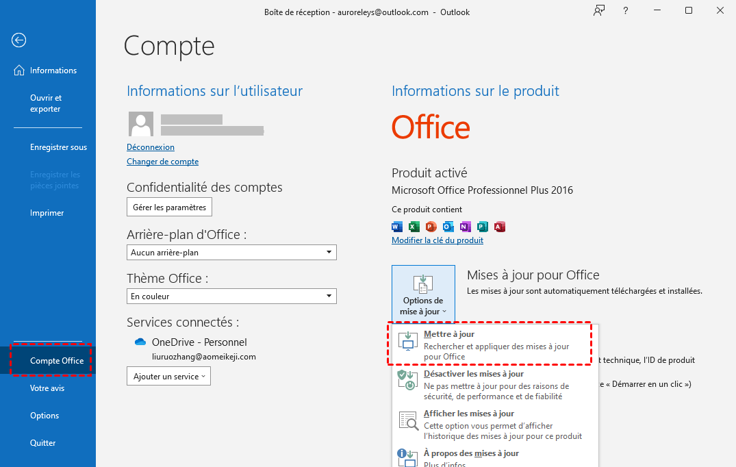Click the back arrow icon

18,40
